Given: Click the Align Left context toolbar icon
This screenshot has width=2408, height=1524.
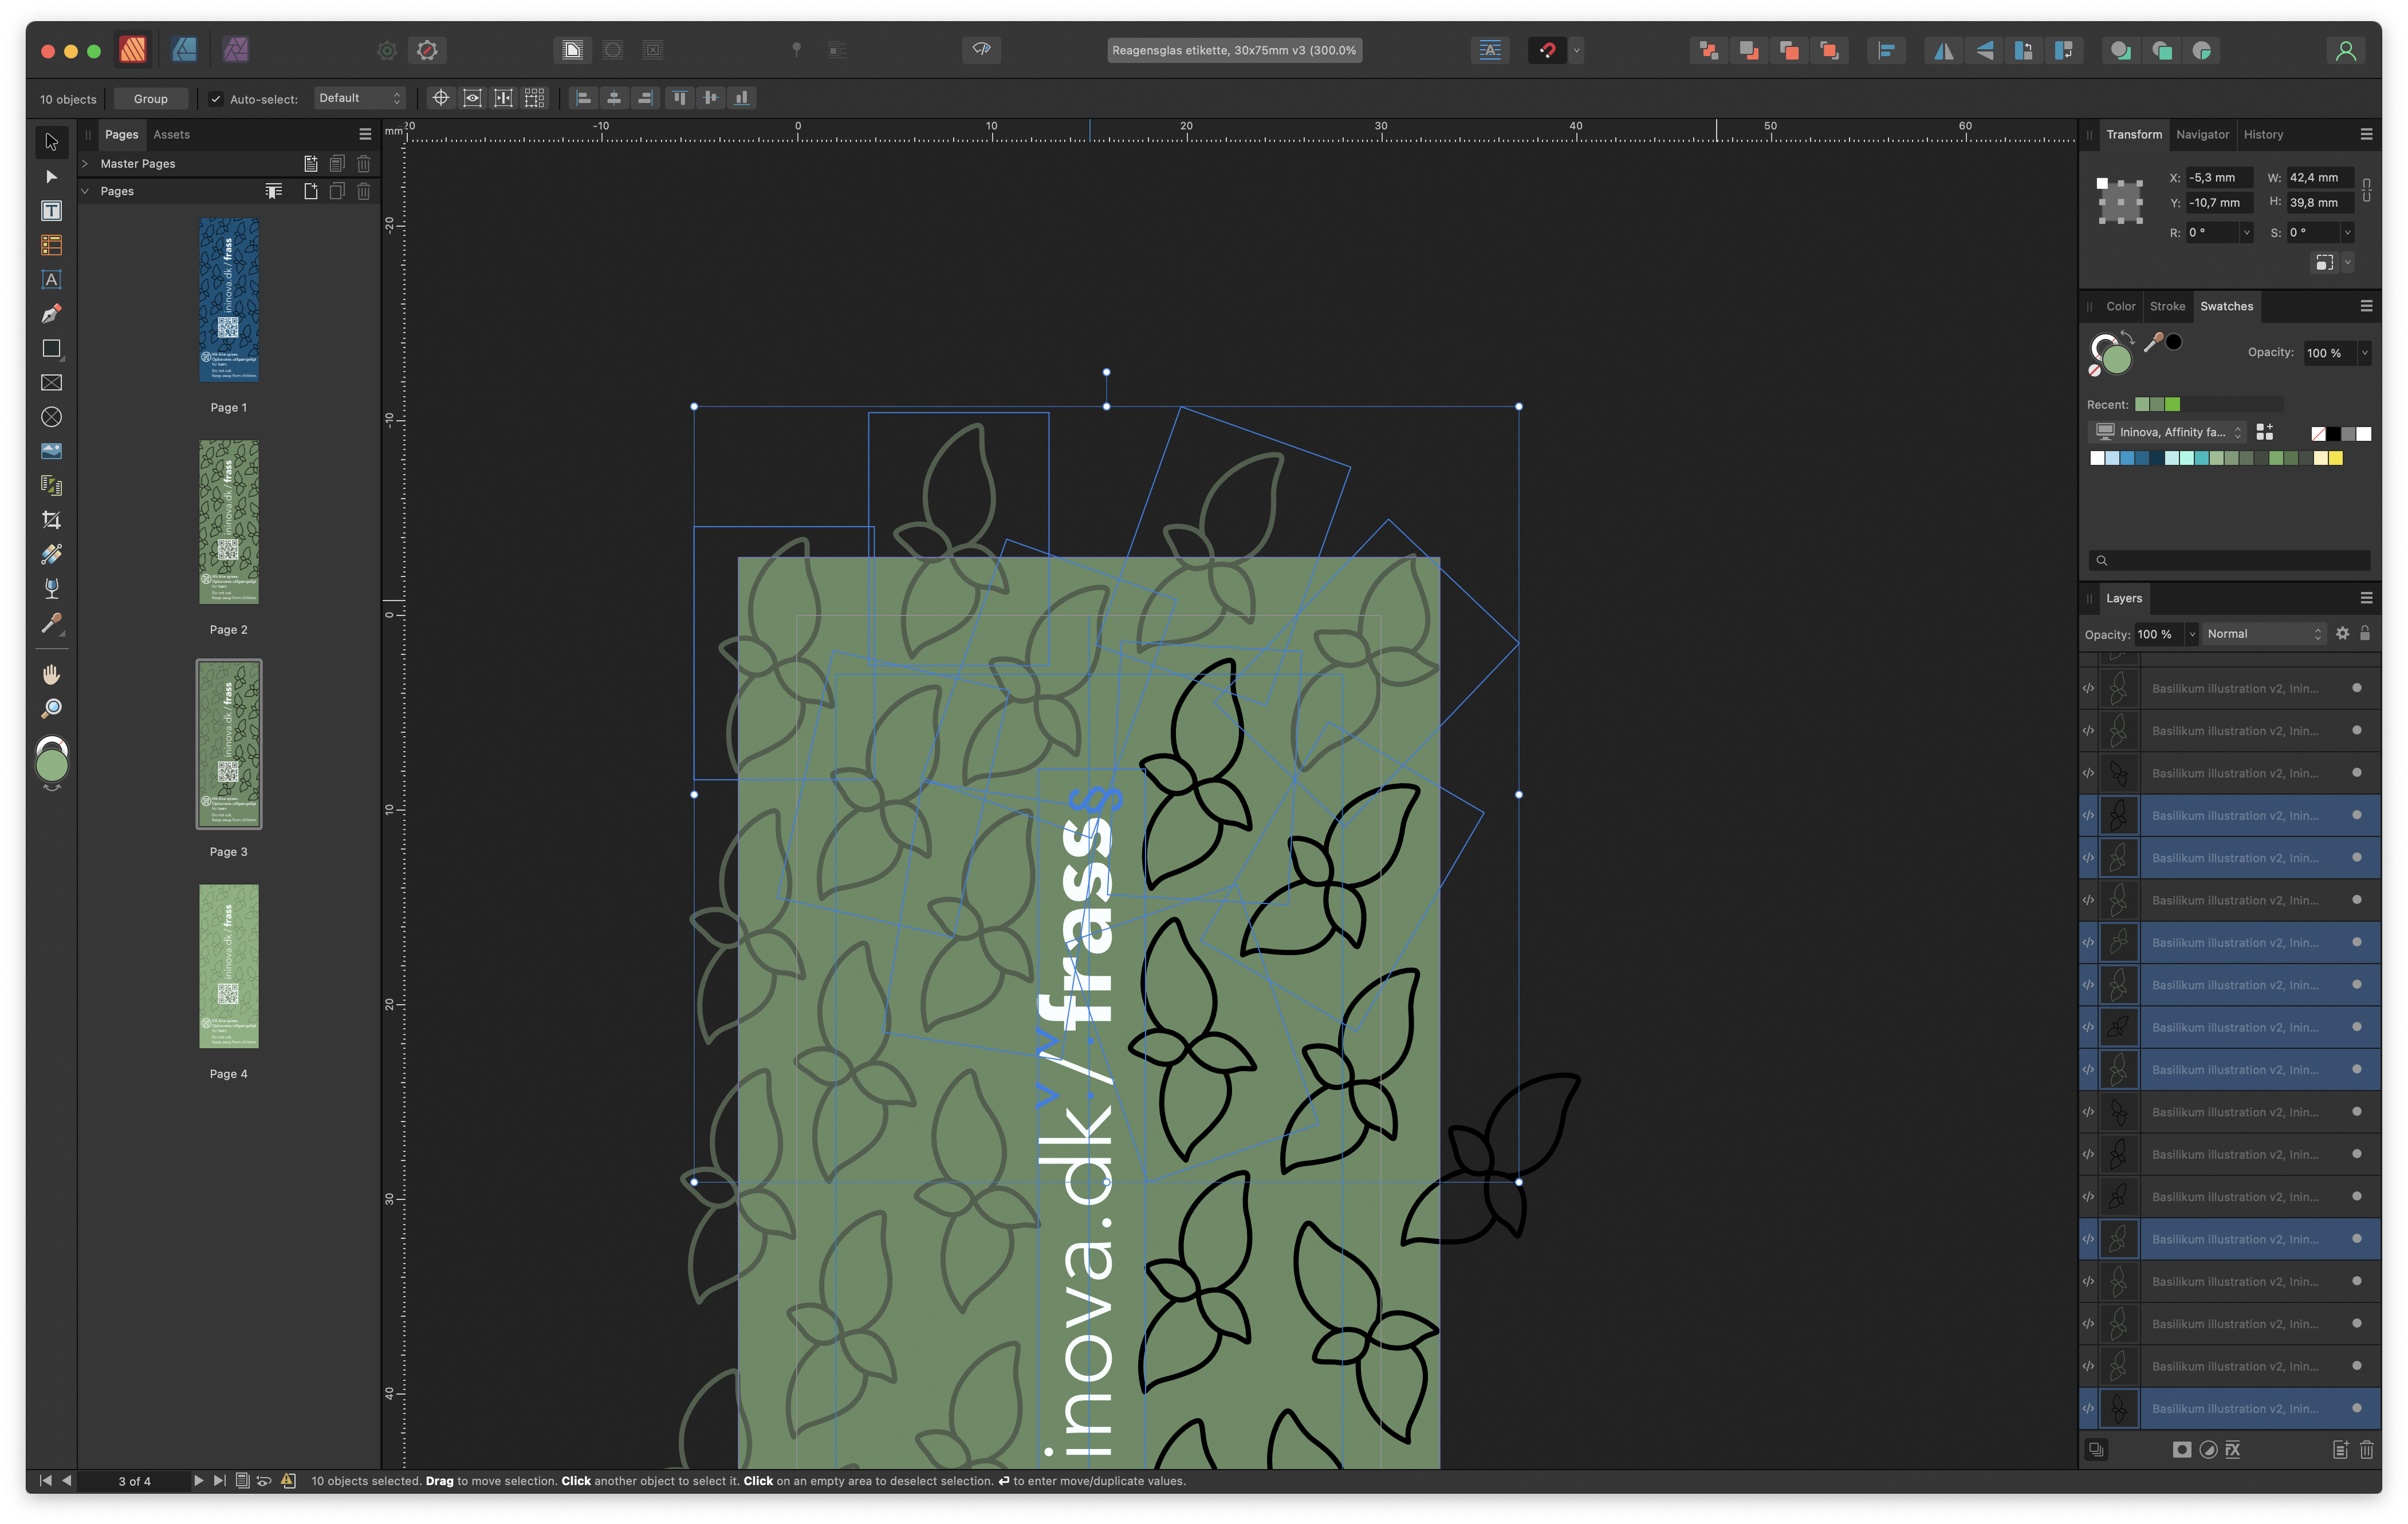Looking at the screenshot, I should [584, 98].
